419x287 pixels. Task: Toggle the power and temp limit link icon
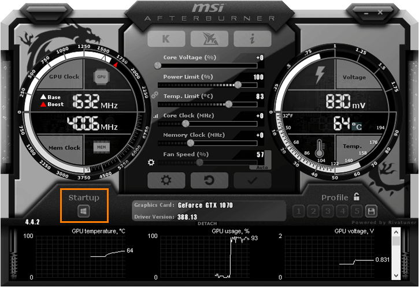[x=154, y=95]
